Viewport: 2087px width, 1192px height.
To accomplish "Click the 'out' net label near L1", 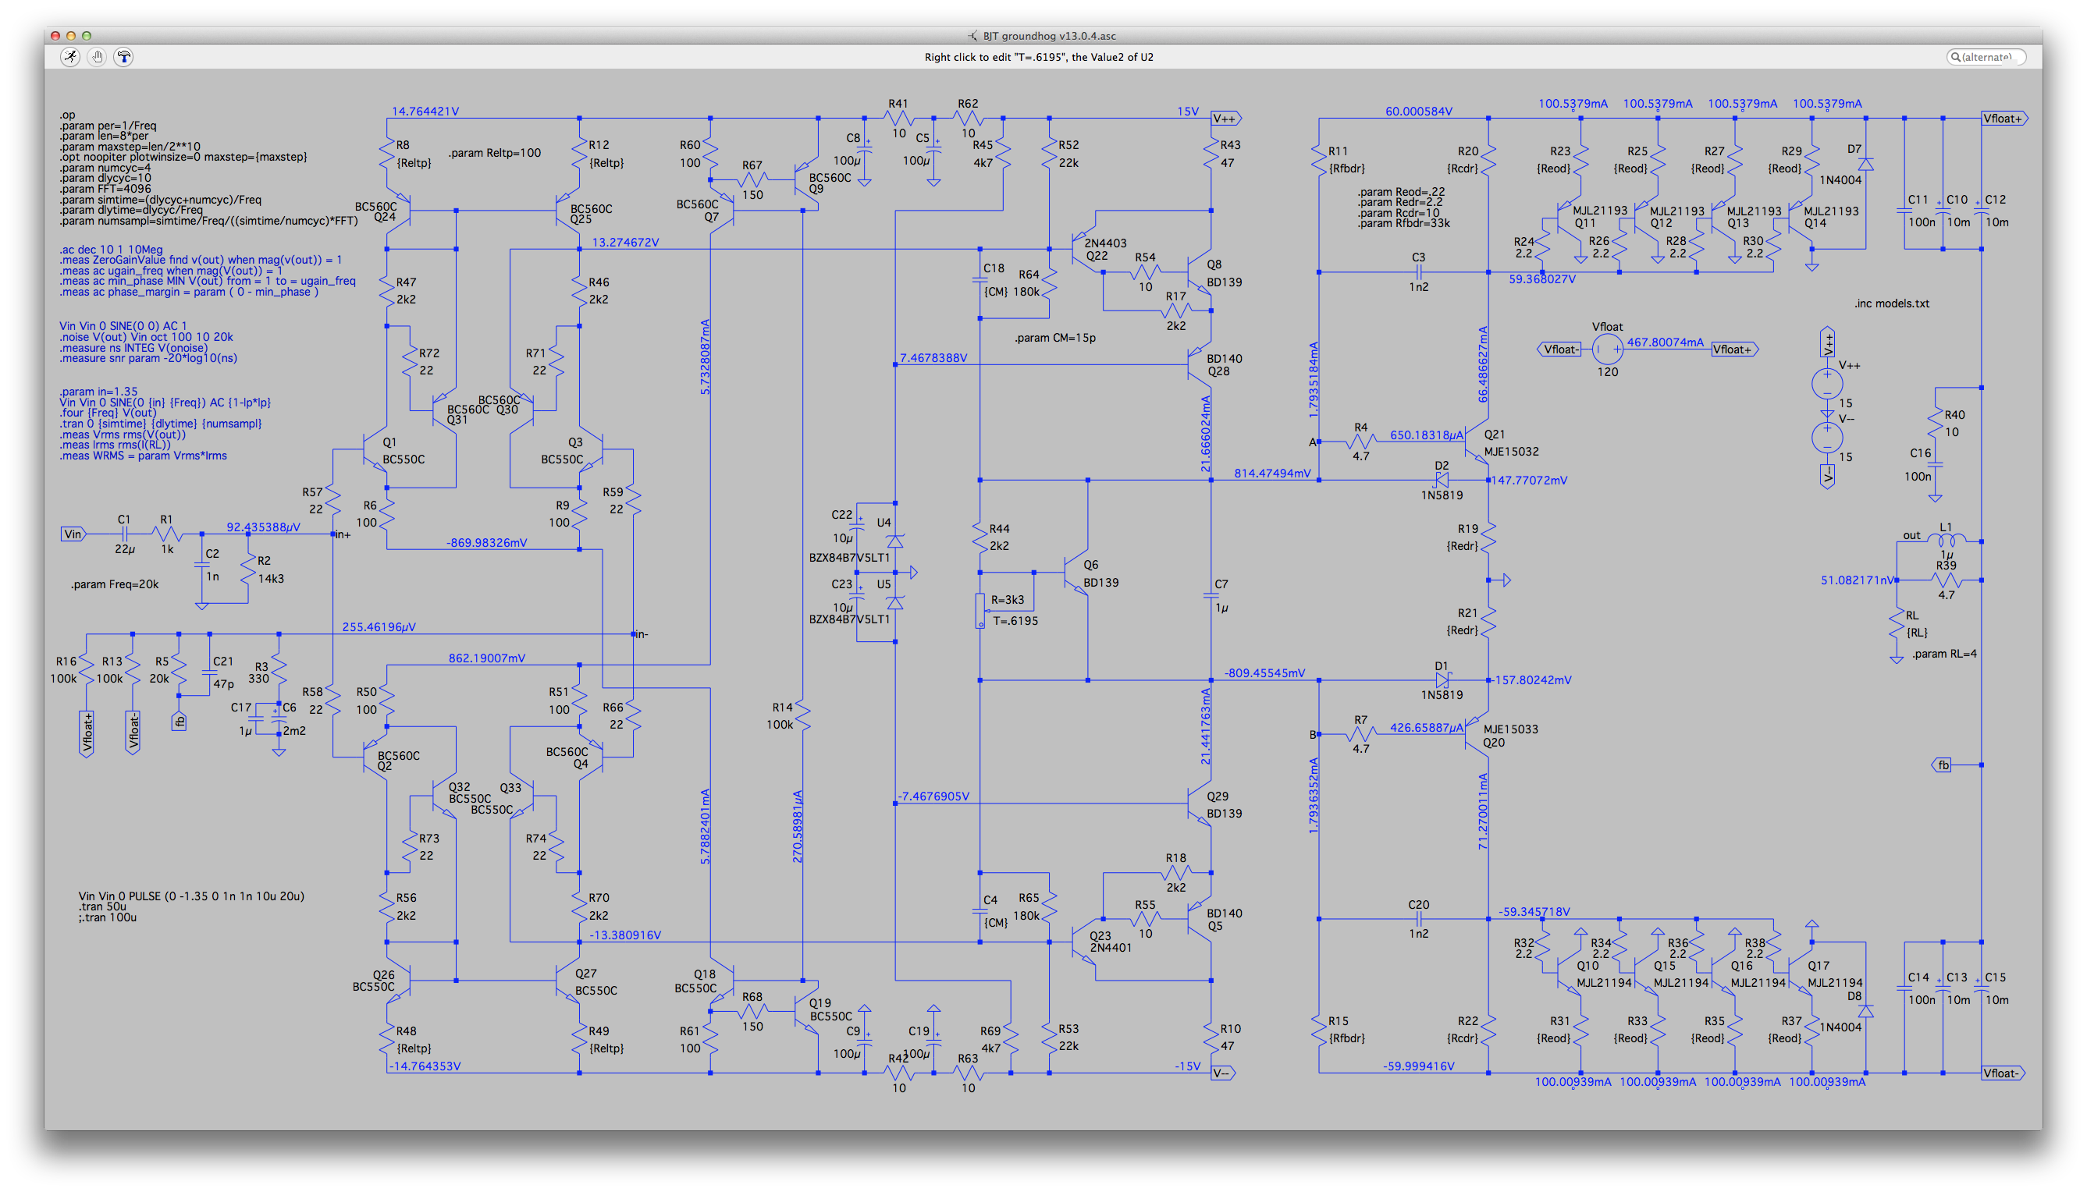I will point(1911,535).
